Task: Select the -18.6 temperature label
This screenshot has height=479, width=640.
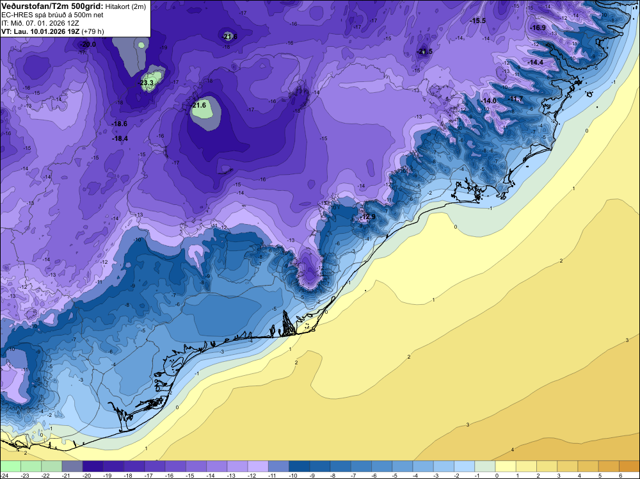Action: [x=119, y=124]
